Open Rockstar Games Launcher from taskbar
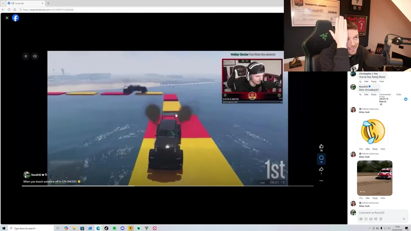Image resolution: width=411 pixels, height=231 pixels. click(x=130, y=228)
